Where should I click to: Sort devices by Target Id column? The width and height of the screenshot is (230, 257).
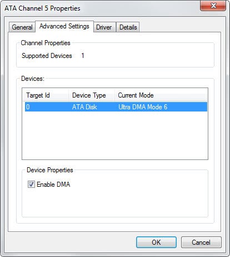[46, 95]
